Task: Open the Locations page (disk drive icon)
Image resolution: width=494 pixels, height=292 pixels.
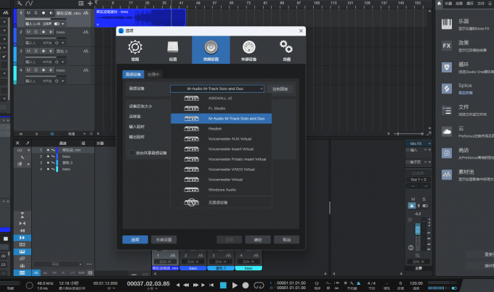Action: (x=173, y=50)
